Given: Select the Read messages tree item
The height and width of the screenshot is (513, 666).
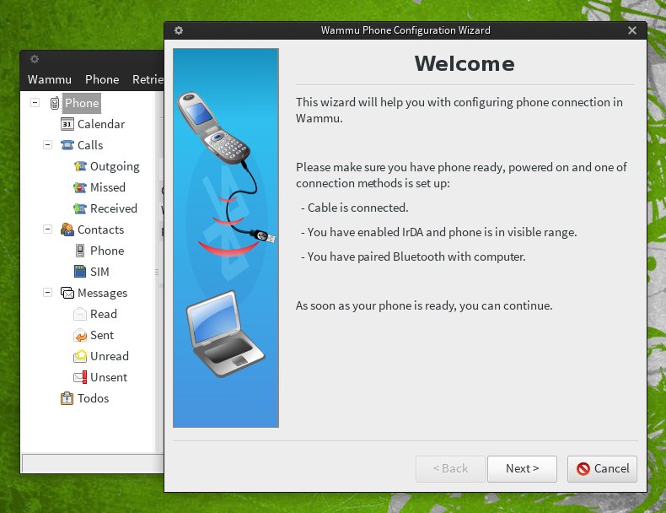Looking at the screenshot, I should pos(104,314).
